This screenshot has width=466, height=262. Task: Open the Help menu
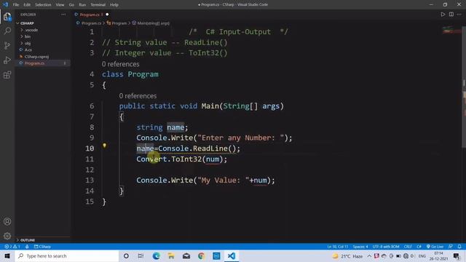pyautogui.click(x=114, y=5)
